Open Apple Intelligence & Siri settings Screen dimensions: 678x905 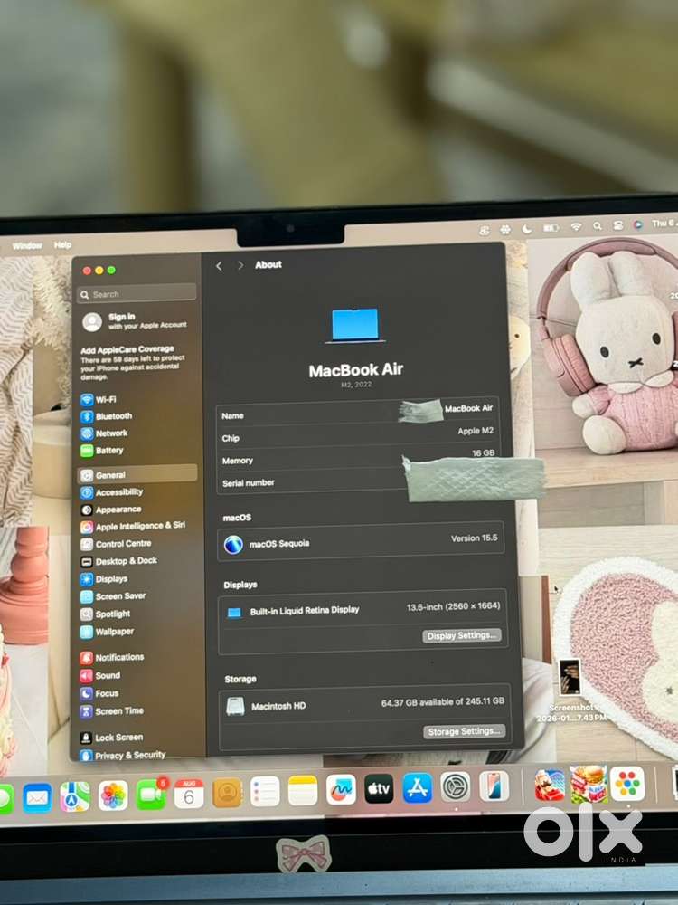[133, 526]
